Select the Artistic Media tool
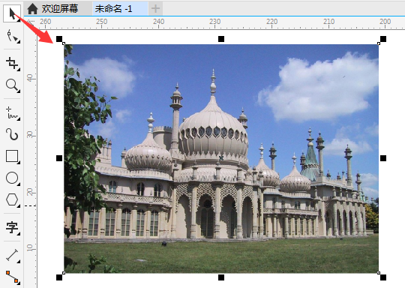 [x=12, y=134]
